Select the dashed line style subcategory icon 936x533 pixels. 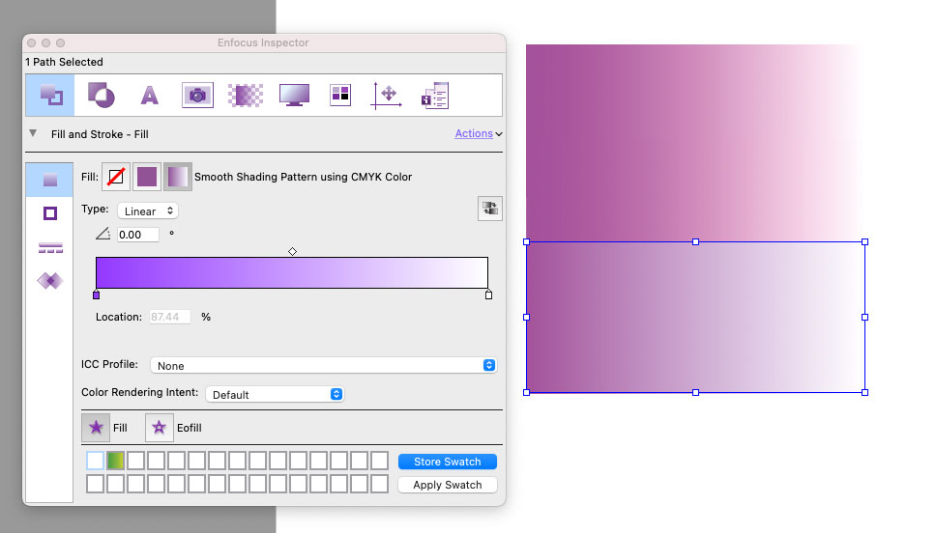pyautogui.click(x=50, y=247)
